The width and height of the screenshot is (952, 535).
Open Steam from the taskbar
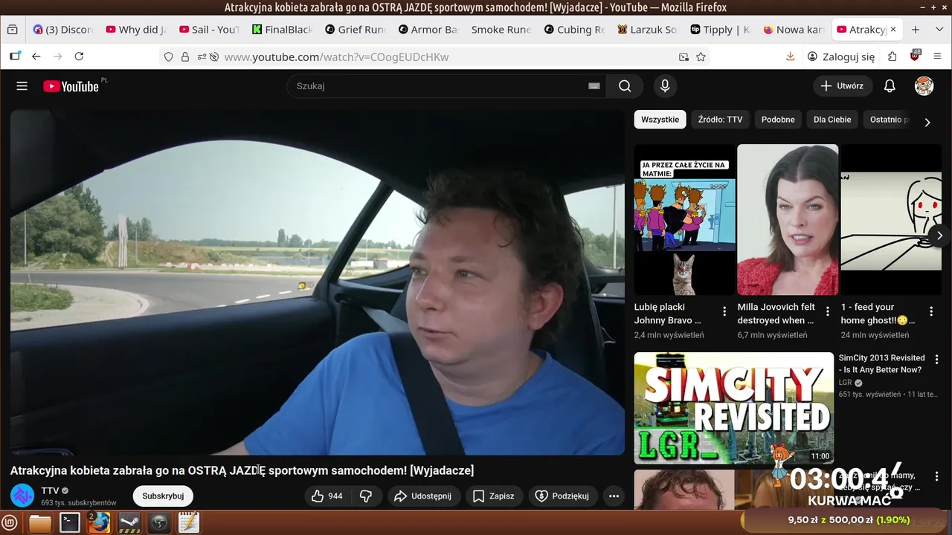point(129,522)
